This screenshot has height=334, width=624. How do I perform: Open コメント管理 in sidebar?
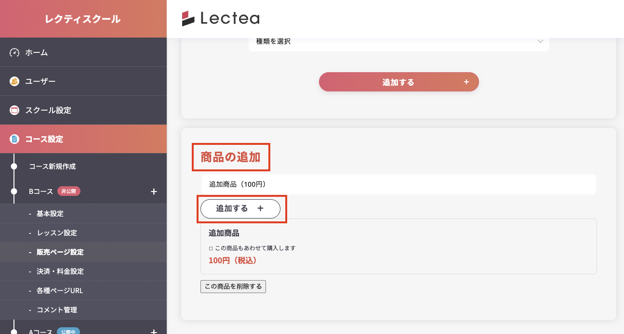tap(56, 310)
